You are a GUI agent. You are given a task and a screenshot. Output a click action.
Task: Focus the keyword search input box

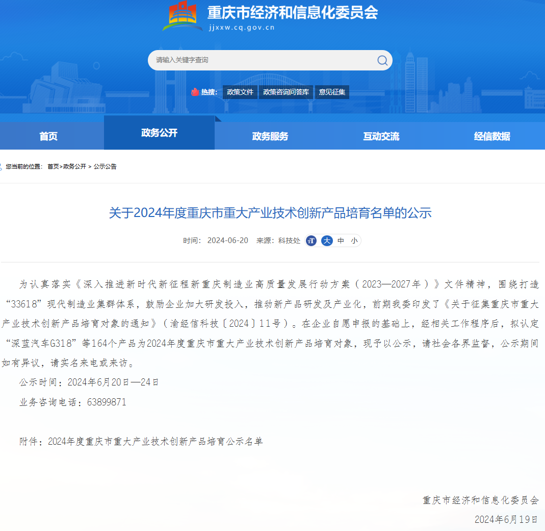coord(260,60)
